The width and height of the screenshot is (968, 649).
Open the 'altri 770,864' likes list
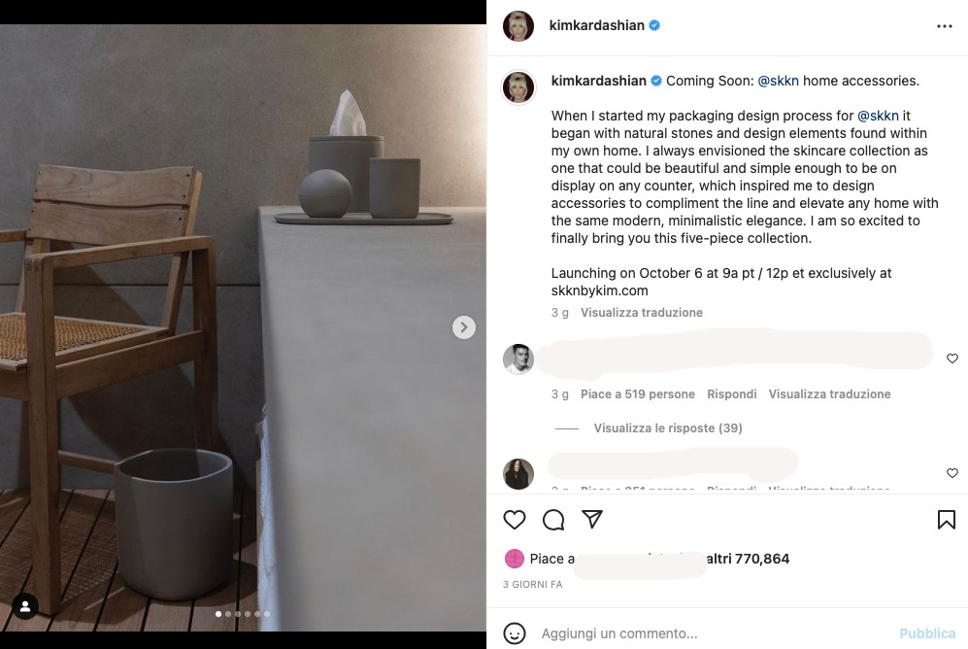point(748,558)
